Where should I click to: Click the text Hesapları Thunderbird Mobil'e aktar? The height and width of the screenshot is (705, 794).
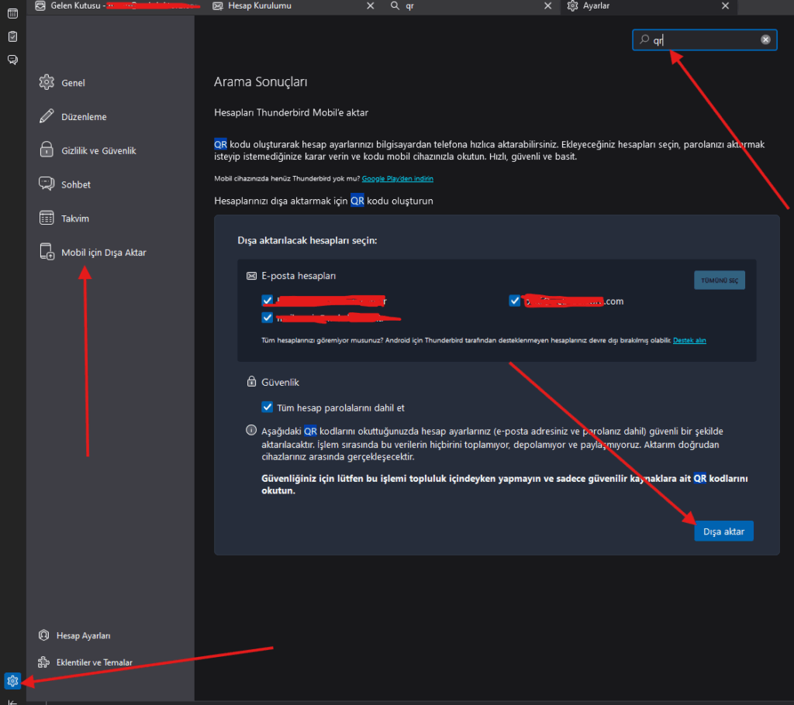click(x=292, y=113)
